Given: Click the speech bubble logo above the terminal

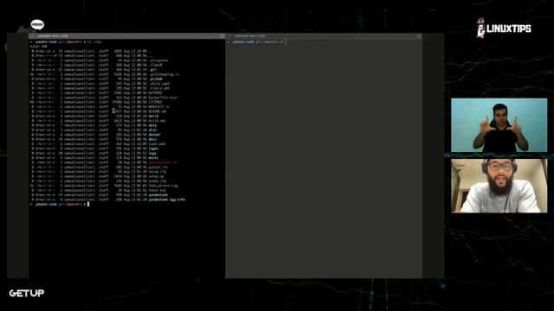Looking at the screenshot, I should (x=37, y=25).
